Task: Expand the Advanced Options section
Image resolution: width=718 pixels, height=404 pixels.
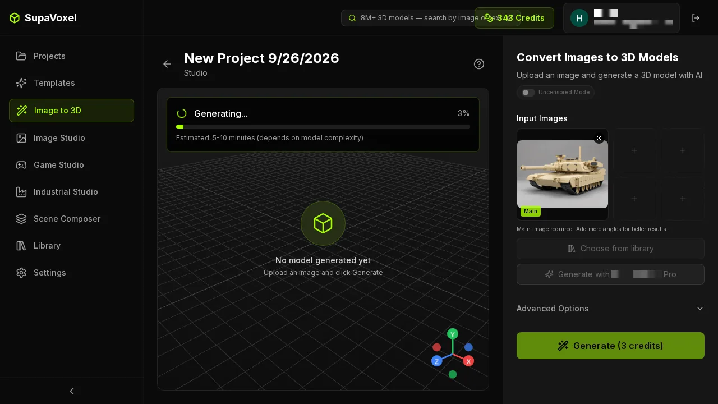Action: pos(610,309)
